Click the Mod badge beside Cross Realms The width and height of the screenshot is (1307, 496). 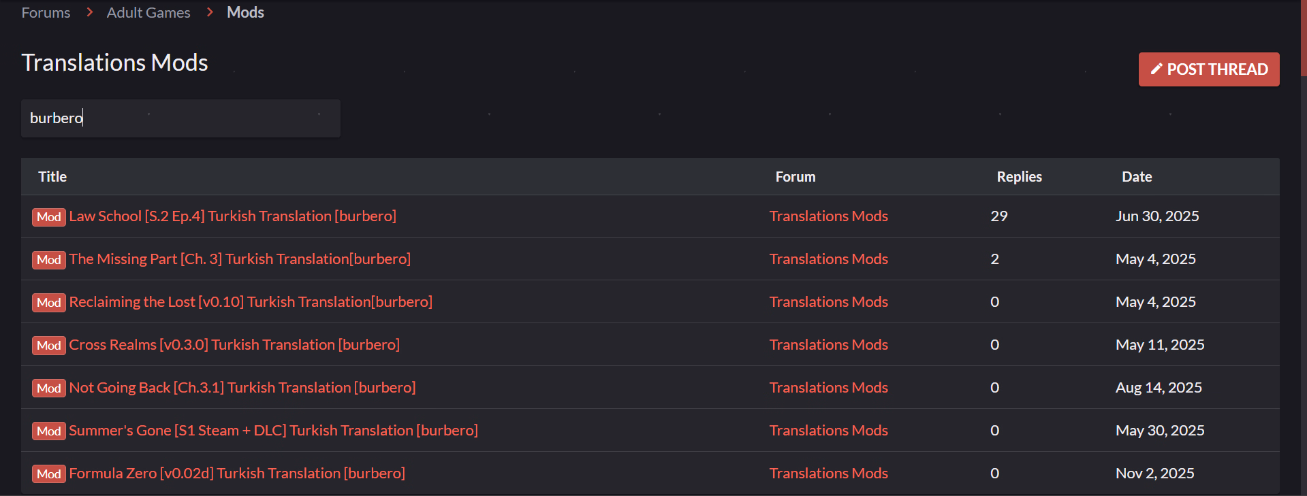(49, 346)
